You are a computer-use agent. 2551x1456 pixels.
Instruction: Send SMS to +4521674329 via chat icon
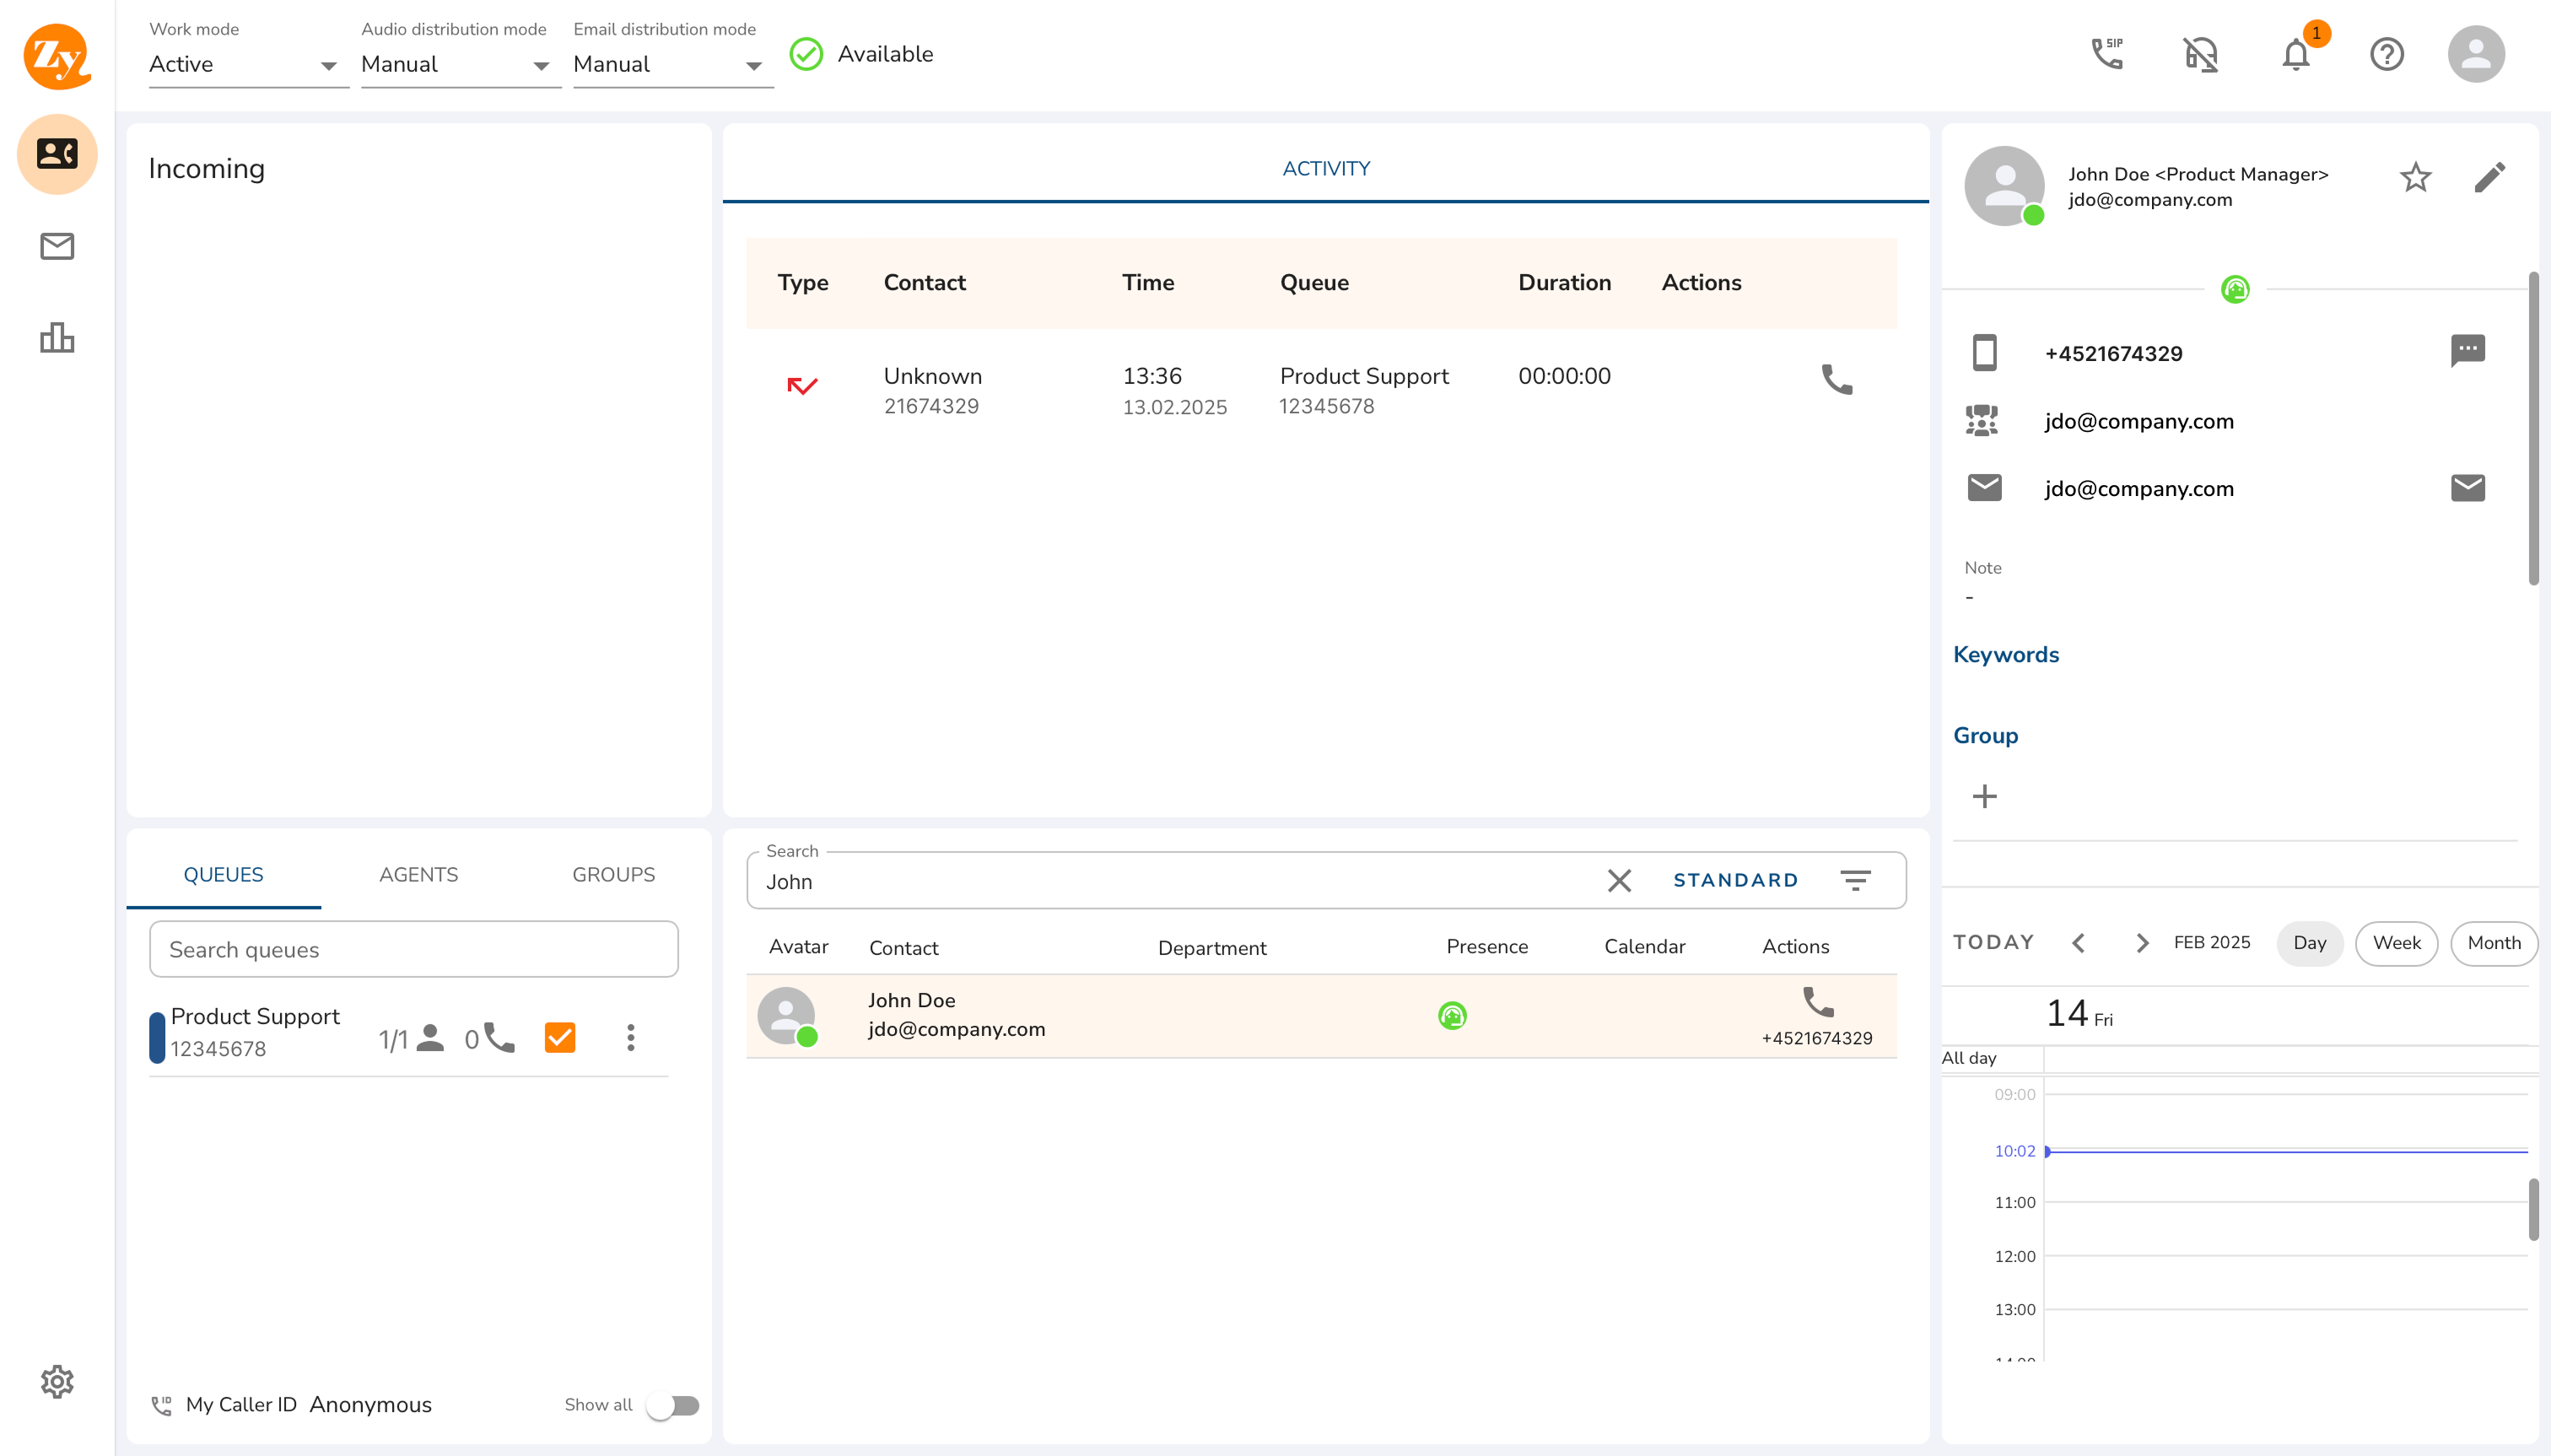click(x=2467, y=350)
